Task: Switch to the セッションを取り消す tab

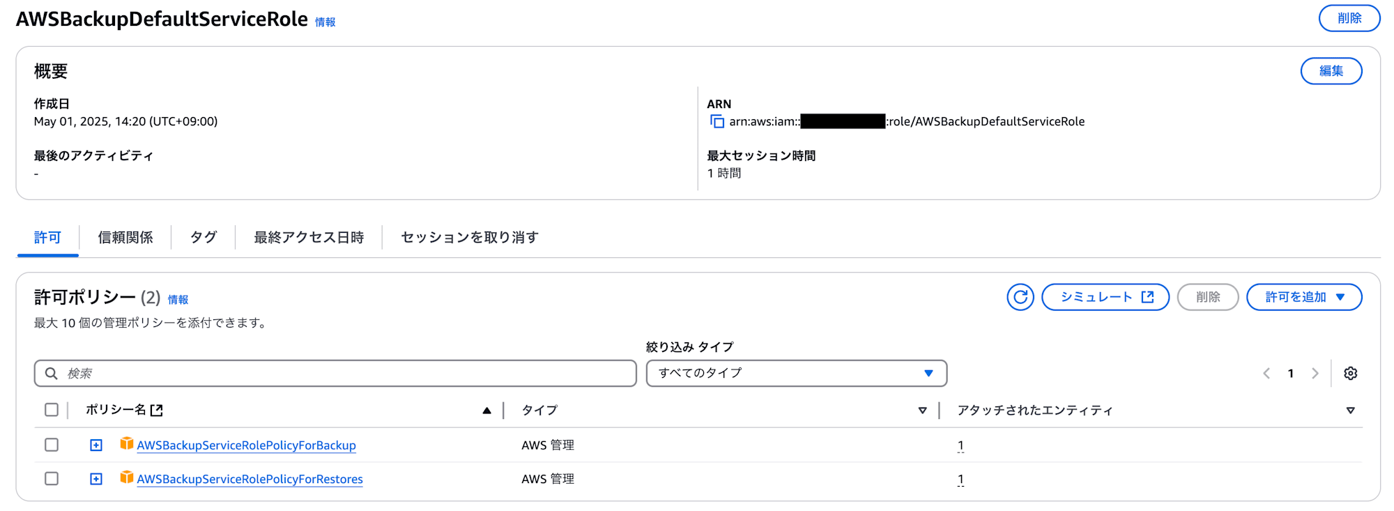Action: (470, 238)
